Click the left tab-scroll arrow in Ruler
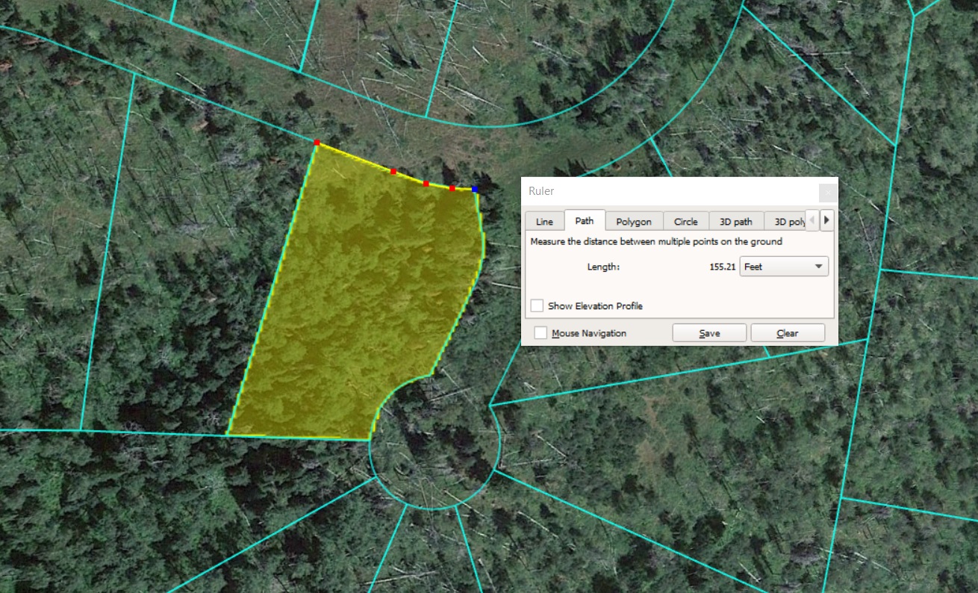This screenshot has width=978, height=593. click(812, 220)
